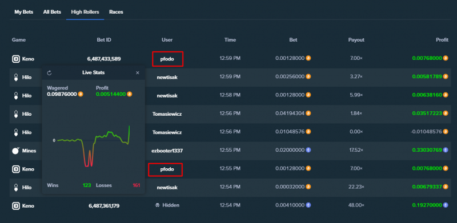Click the bitcoin icon beside Live Stats profit
The image size is (457, 223).
[130, 94]
